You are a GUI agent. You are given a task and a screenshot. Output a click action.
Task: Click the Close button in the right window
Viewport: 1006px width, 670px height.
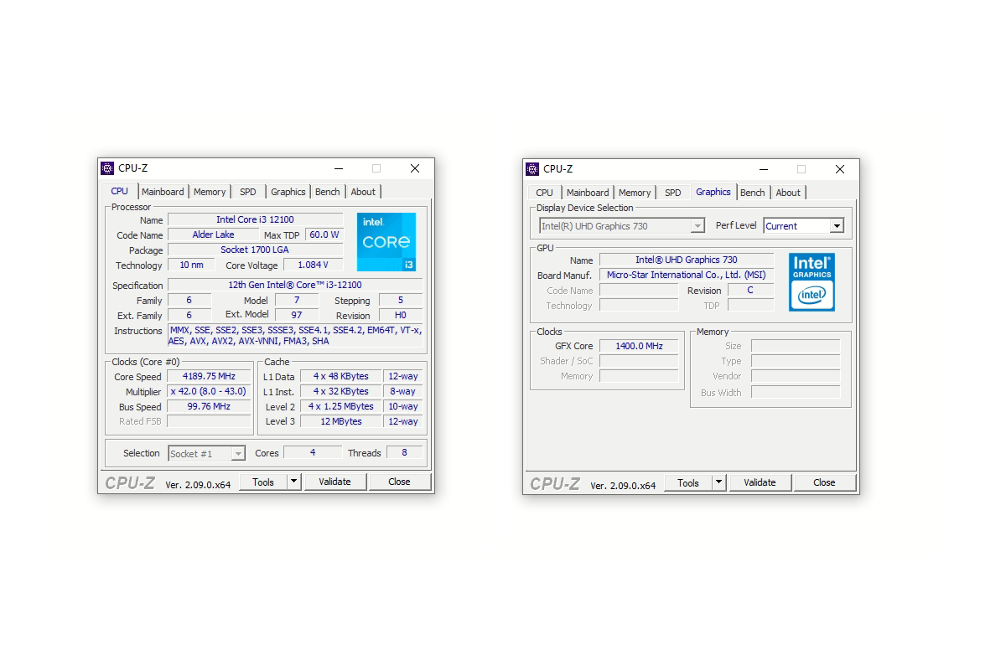click(824, 482)
